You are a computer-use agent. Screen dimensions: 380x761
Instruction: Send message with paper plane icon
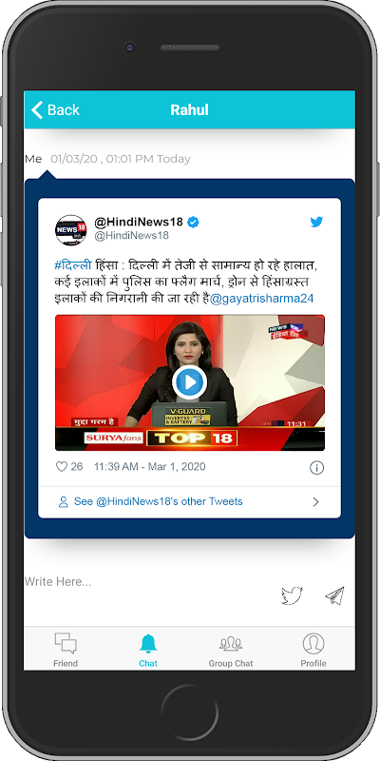[334, 595]
